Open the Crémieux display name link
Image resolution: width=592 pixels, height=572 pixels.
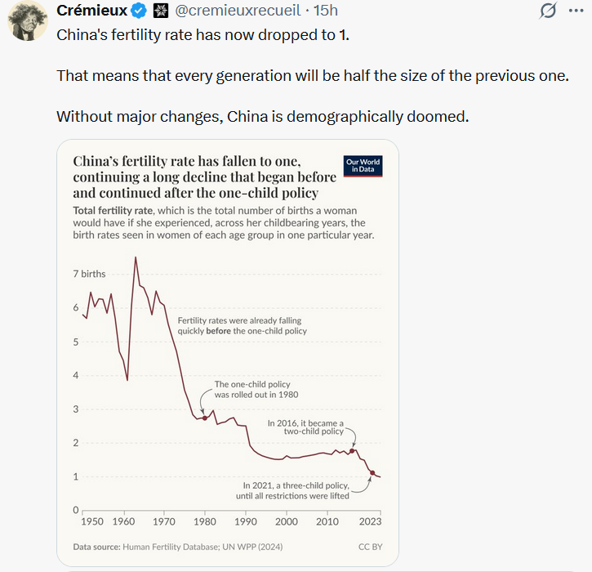point(91,11)
